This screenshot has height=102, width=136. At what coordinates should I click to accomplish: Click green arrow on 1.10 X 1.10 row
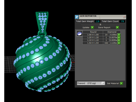pos(119,40)
